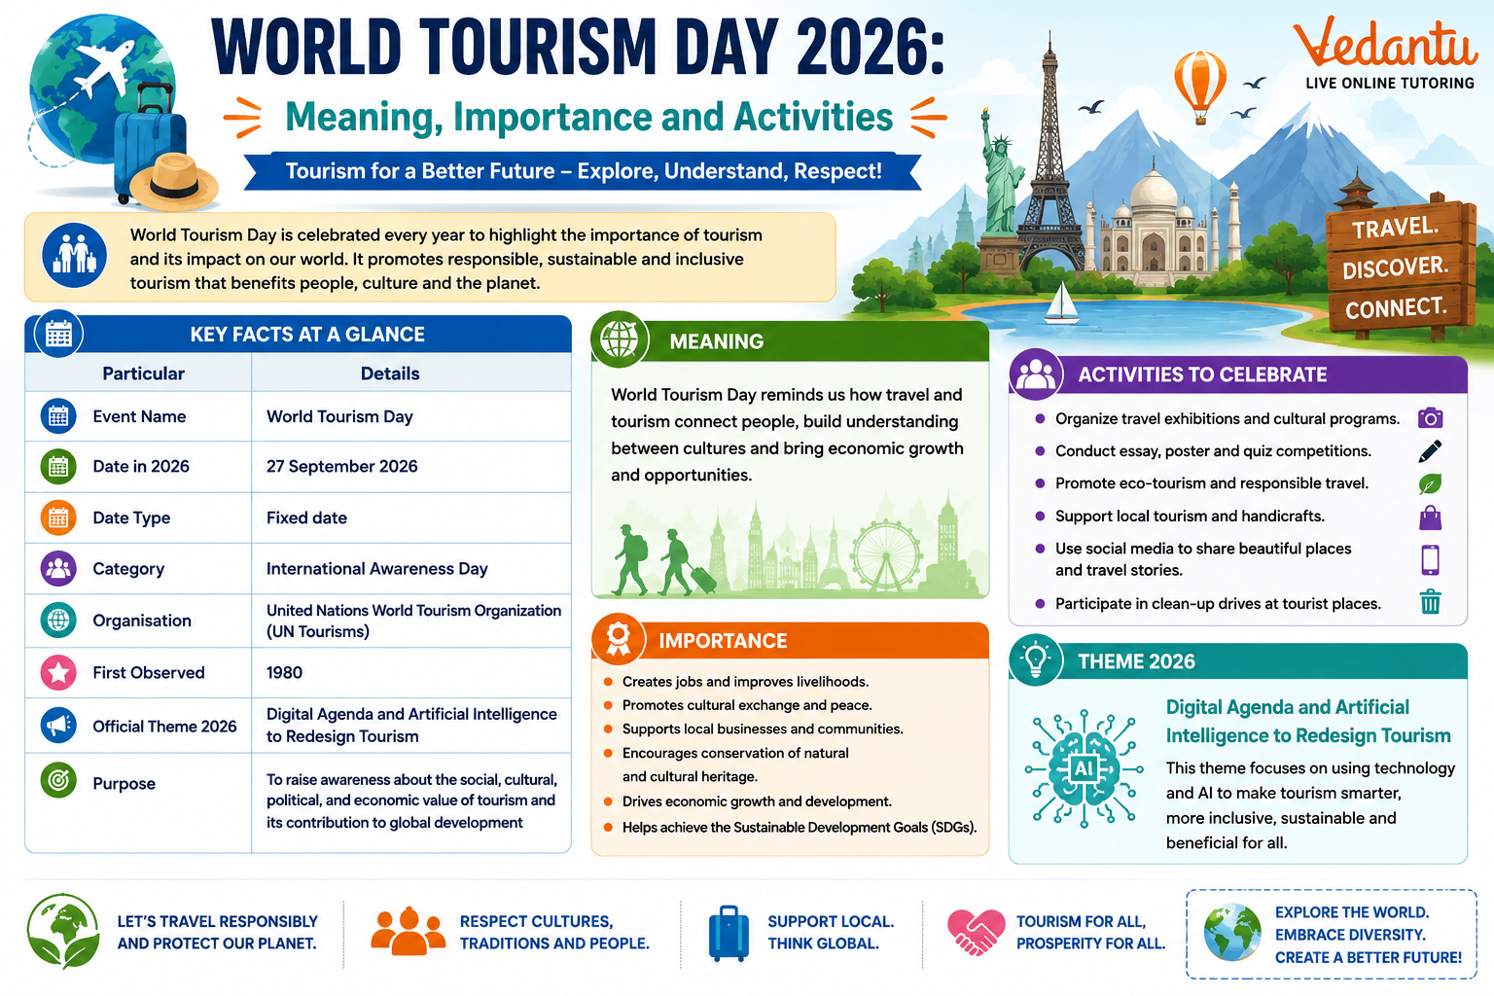Screen dimensions: 1494x996
Task: Click the Tourism for a Better Future banner
Action: point(584,171)
